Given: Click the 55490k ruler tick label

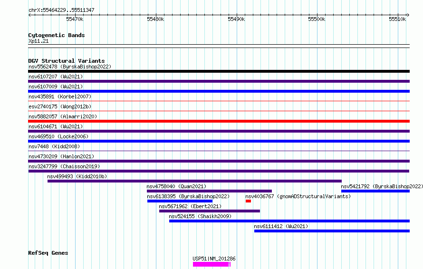Looking at the screenshot, I should tap(236, 19).
